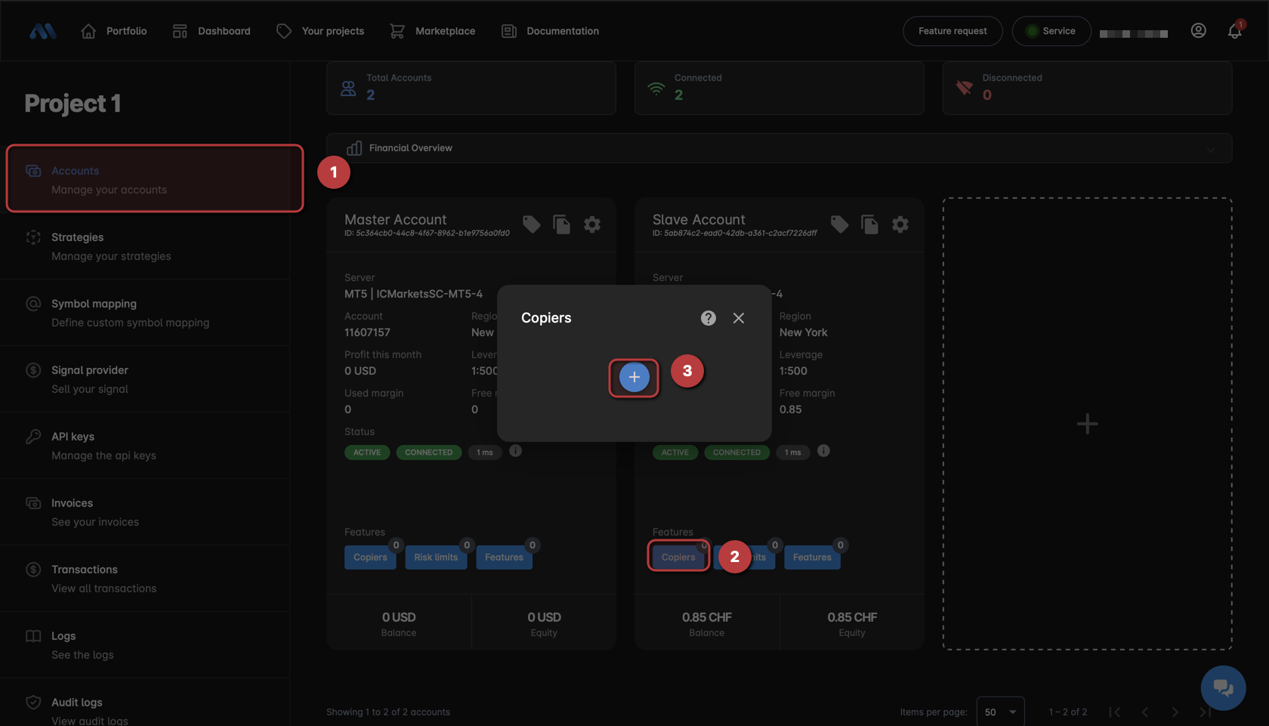The width and height of the screenshot is (1269, 726).
Task: Expand the Financial Overview panel
Action: (x=1210, y=149)
